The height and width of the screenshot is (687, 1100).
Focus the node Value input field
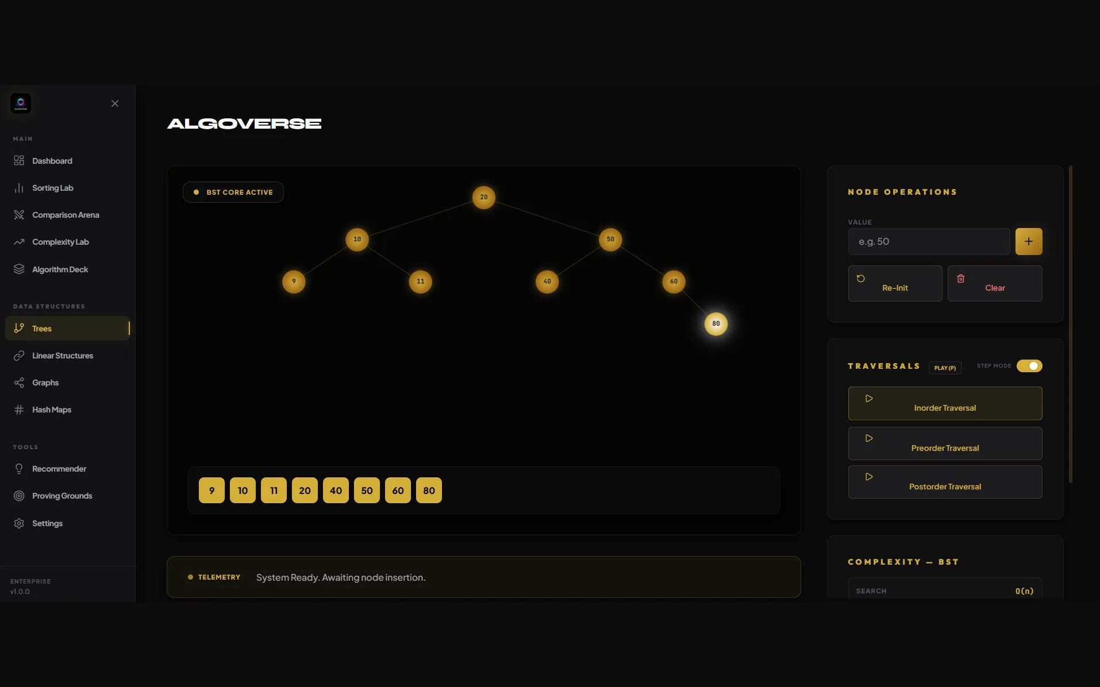(x=929, y=241)
